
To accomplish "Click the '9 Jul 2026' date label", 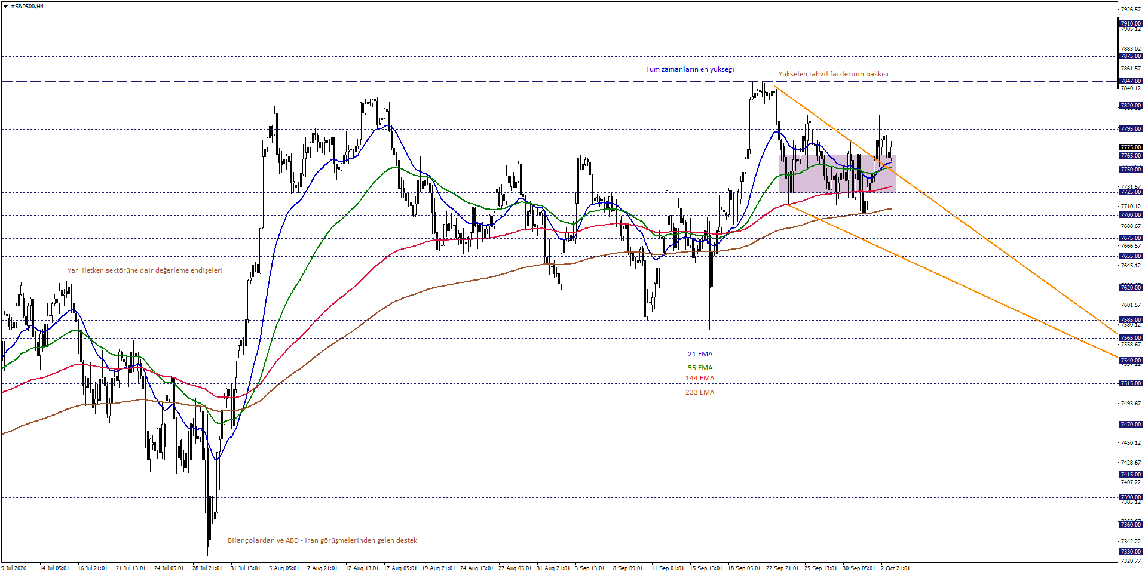I will (x=14, y=568).
